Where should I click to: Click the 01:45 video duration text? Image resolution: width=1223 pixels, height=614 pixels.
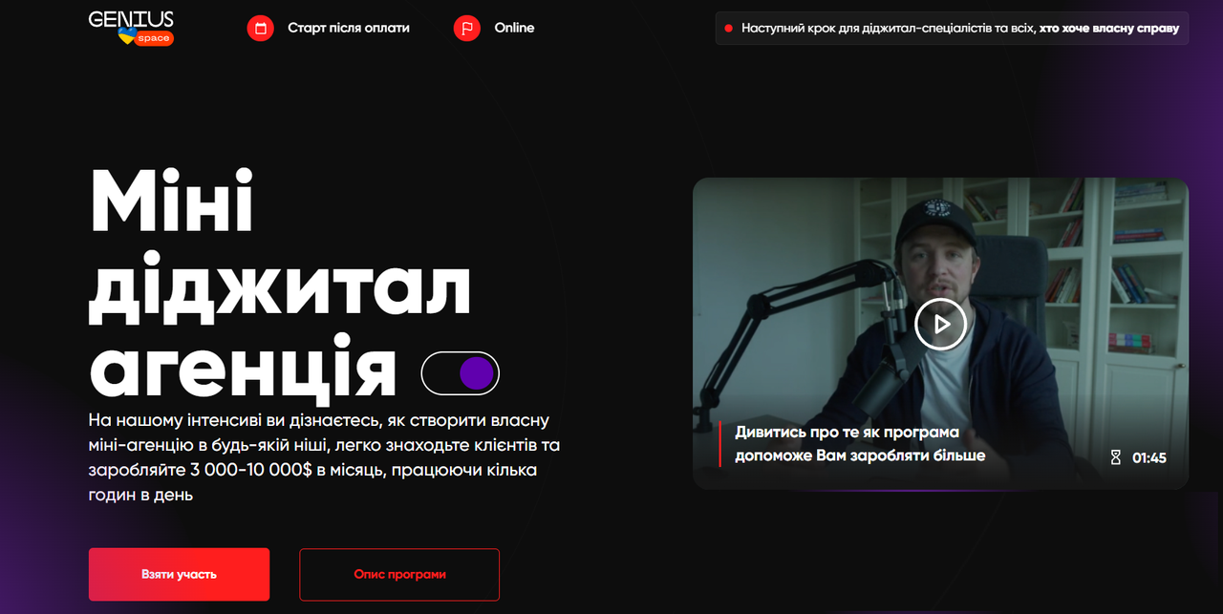pyautogui.click(x=1149, y=457)
